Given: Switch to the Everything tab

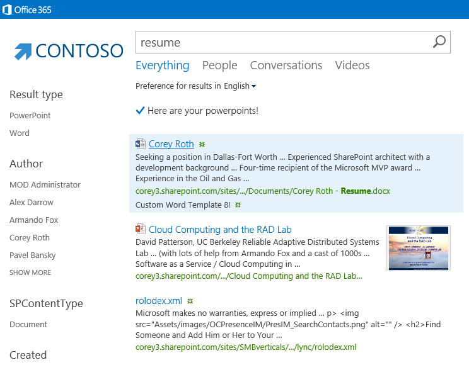Looking at the screenshot, I should click(163, 65).
